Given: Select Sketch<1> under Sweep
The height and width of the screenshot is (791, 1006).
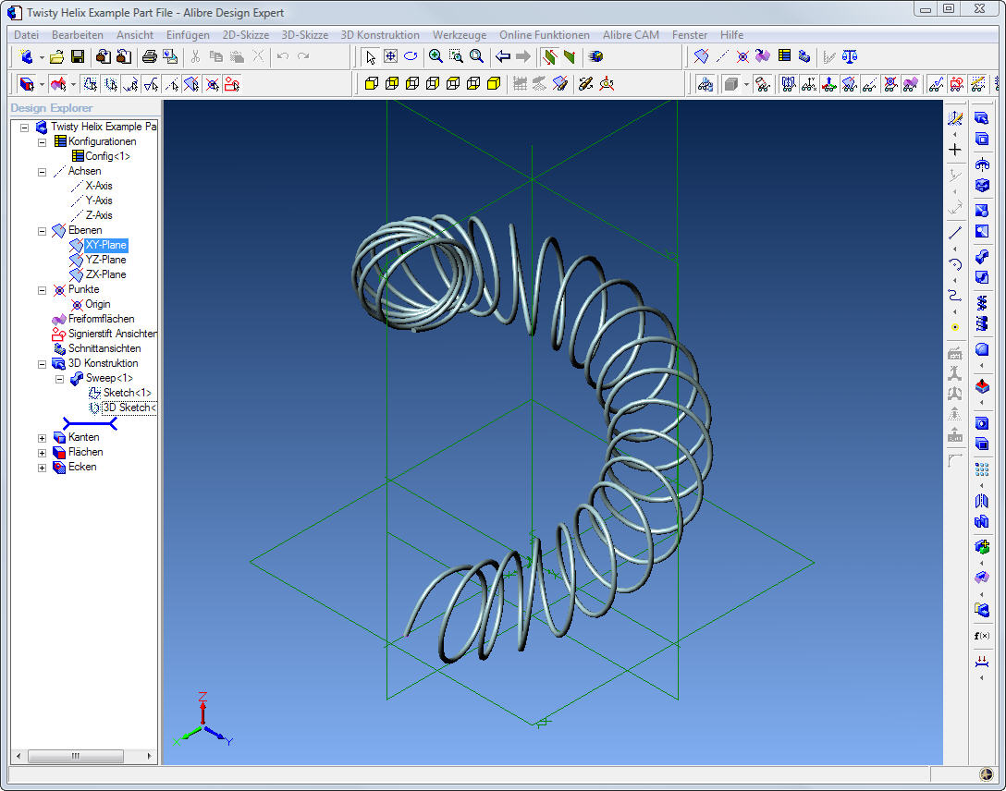Looking at the screenshot, I should 127,393.
